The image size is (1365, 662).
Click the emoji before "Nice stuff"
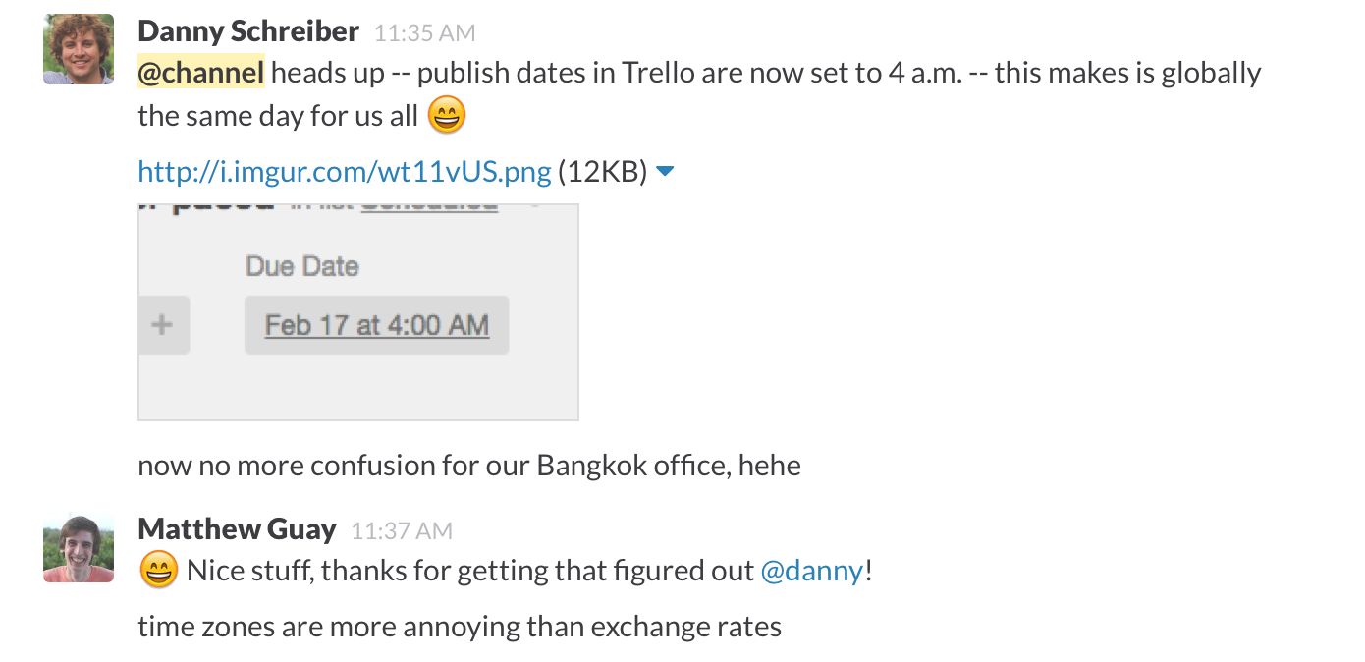tap(159, 570)
